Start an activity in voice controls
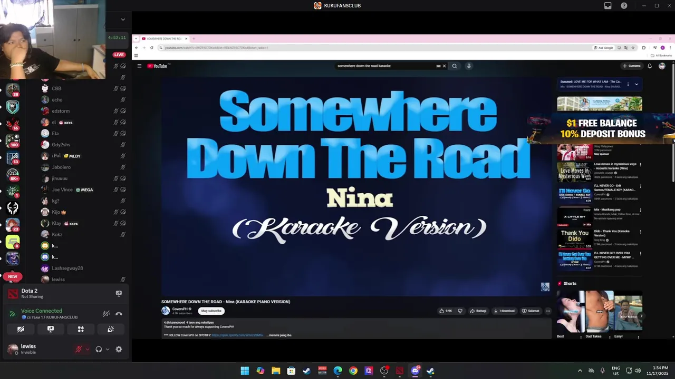 coord(81,329)
